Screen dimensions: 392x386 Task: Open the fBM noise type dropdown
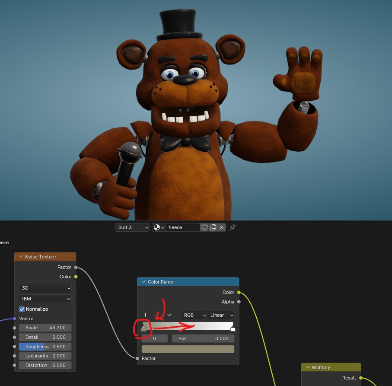45,299
